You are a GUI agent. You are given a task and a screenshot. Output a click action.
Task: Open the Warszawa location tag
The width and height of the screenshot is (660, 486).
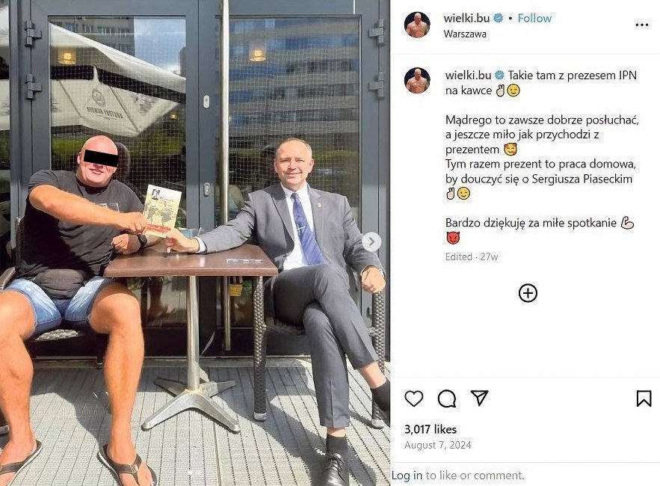[x=465, y=34]
